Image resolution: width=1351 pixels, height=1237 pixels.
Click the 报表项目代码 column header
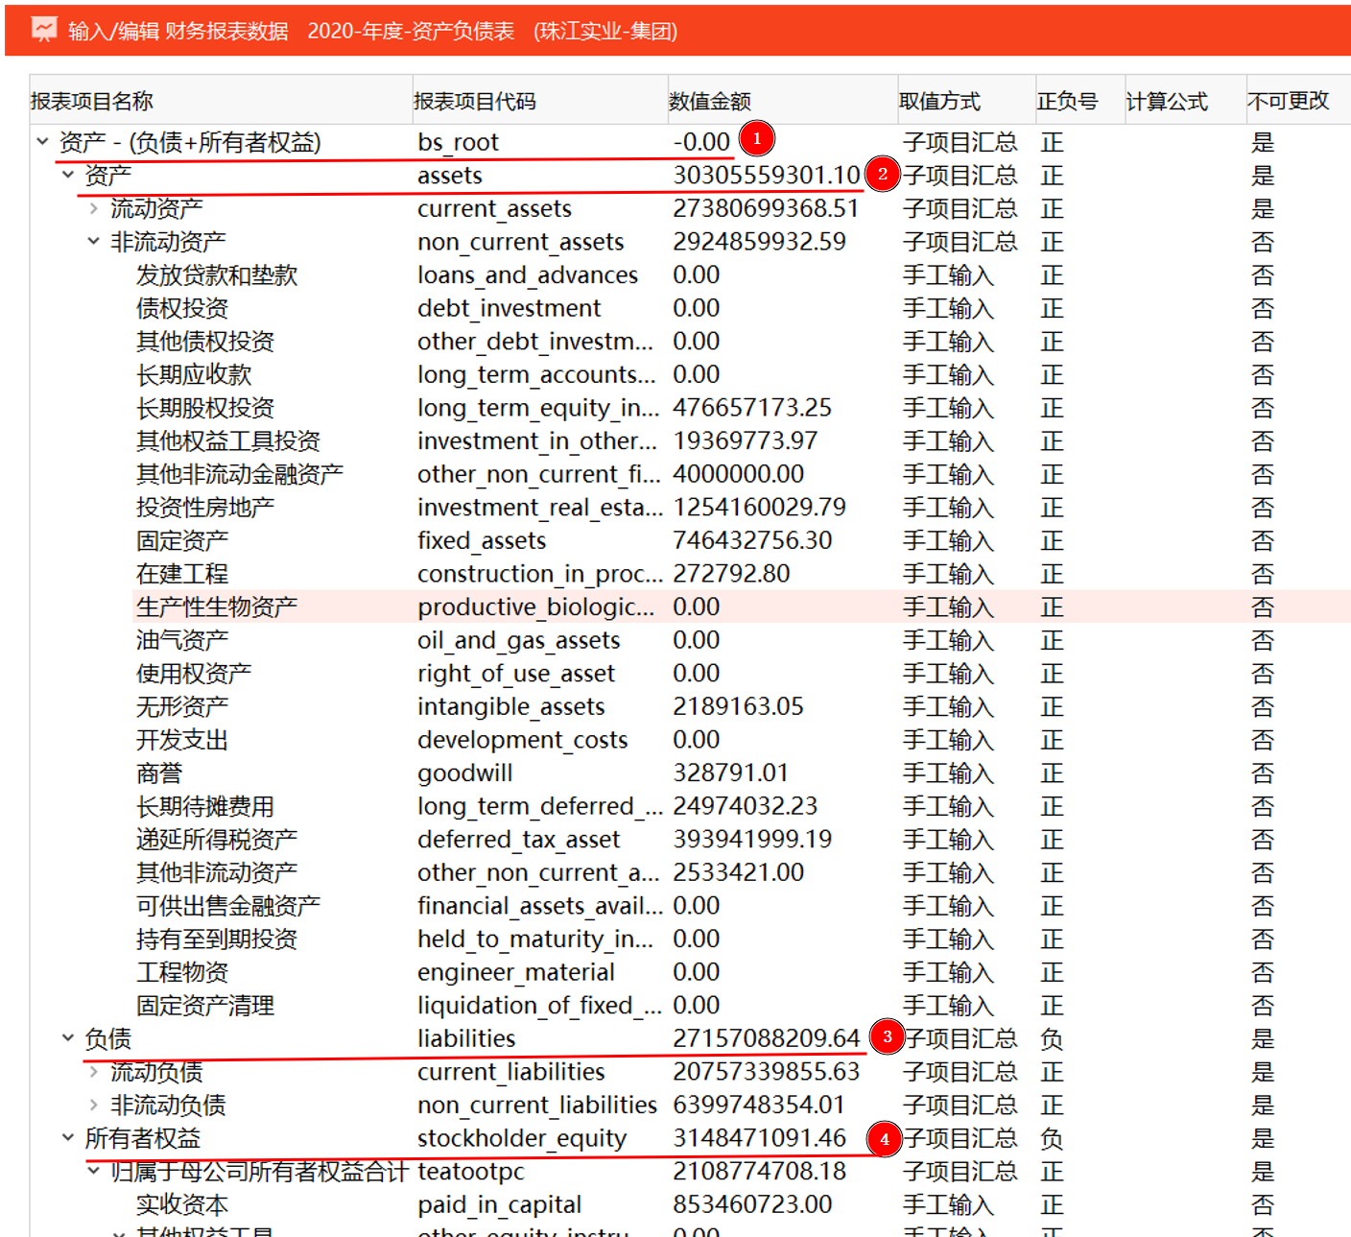coord(539,101)
